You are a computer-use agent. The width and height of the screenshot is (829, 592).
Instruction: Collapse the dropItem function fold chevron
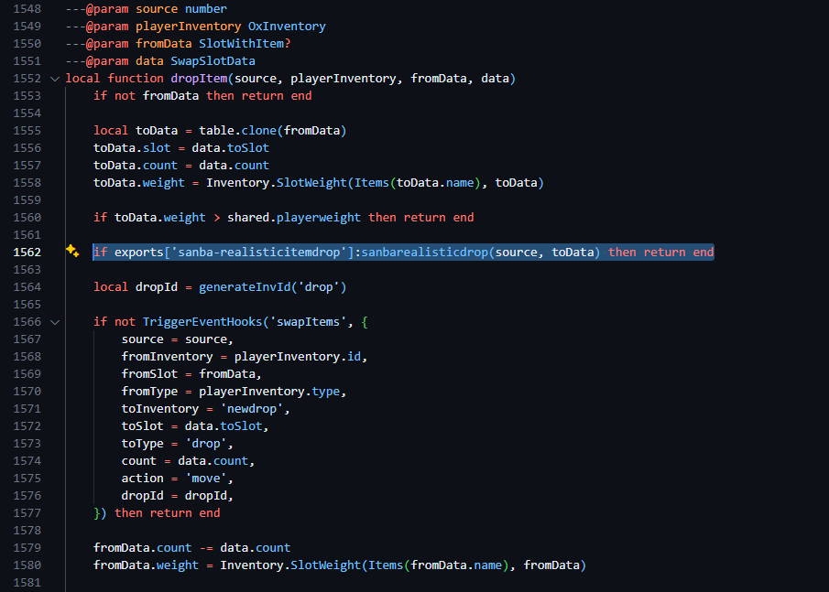tap(55, 79)
